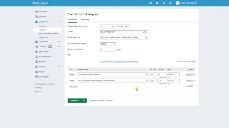This screenshot has height=128, width=229.
Task: Click the Зарплата sidebar icon
Action: [x=36, y=42]
